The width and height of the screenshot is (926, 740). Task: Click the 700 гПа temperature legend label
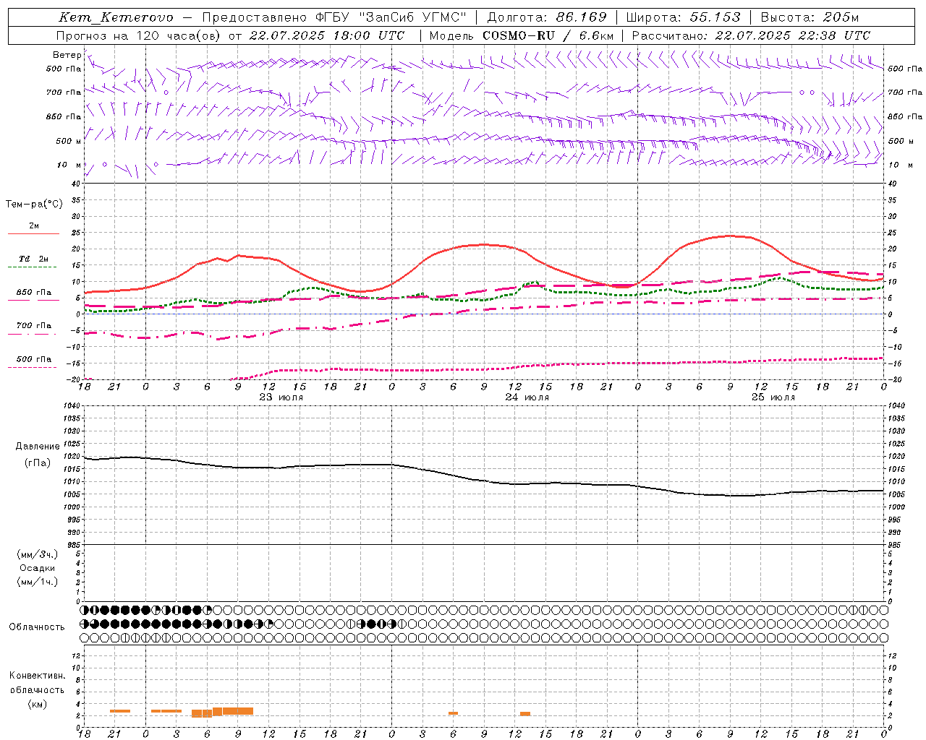click(x=34, y=325)
